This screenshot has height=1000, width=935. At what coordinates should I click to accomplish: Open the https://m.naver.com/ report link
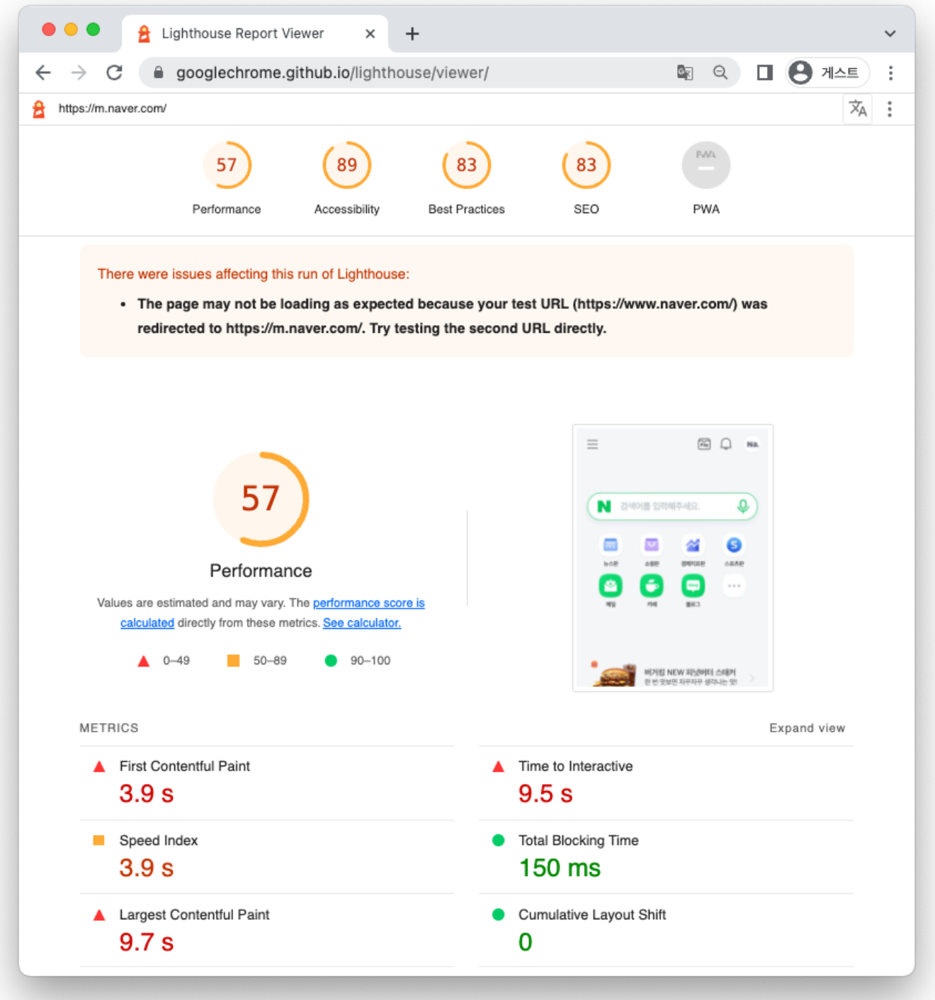[112, 108]
